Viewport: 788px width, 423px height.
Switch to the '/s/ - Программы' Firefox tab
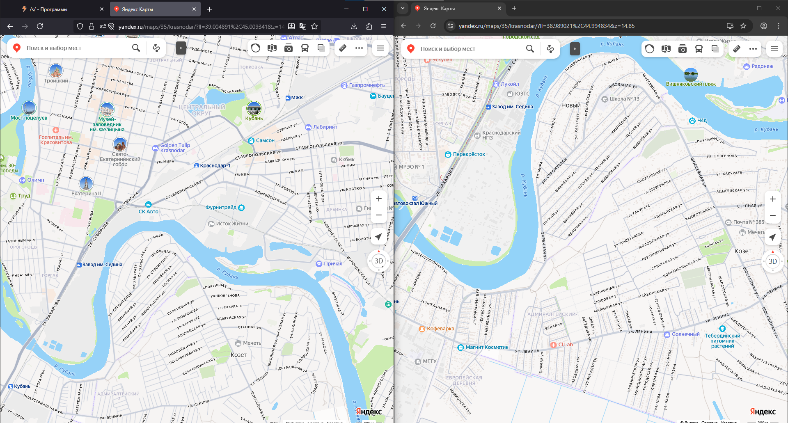coord(61,9)
